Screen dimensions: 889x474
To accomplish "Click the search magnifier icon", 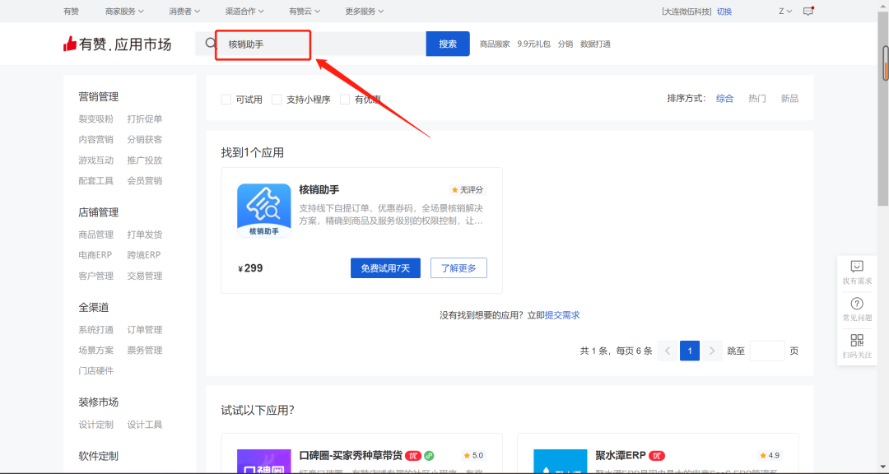I will tap(210, 43).
